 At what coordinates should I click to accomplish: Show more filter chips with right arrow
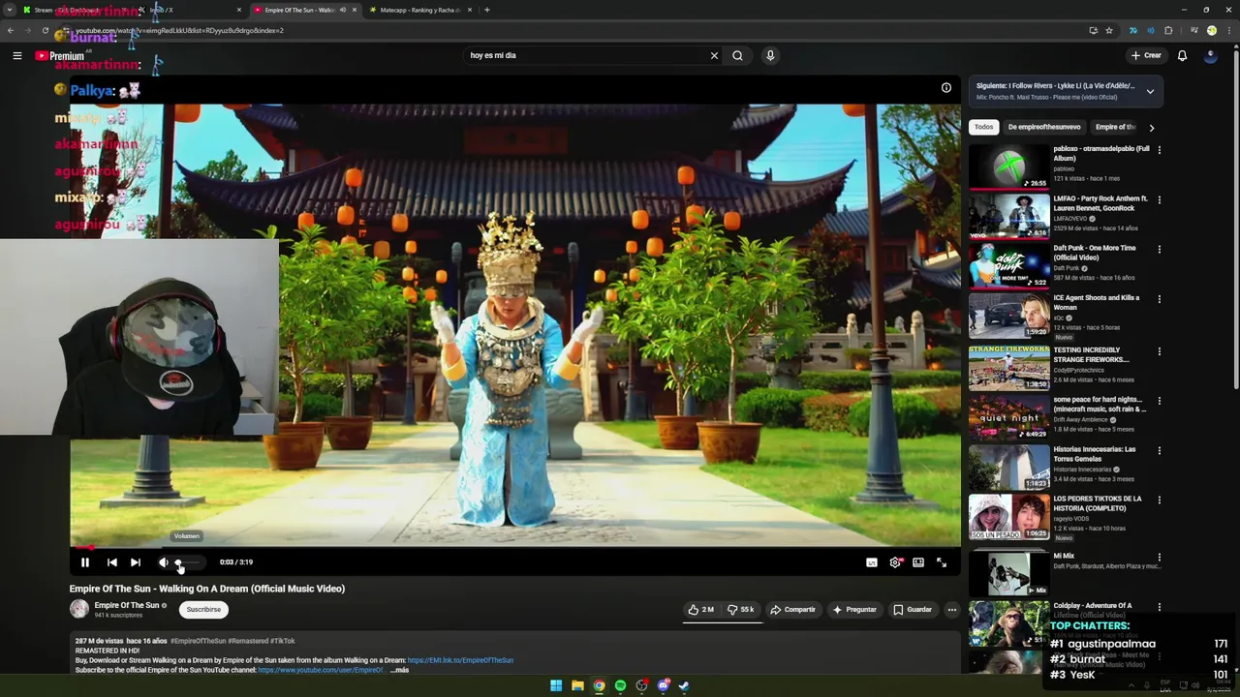point(1151,127)
